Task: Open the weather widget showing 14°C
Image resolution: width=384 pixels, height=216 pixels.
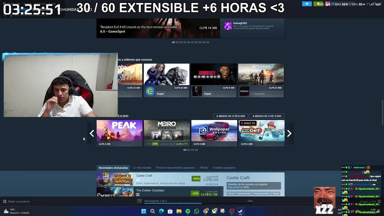Action: (x=16, y=211)
